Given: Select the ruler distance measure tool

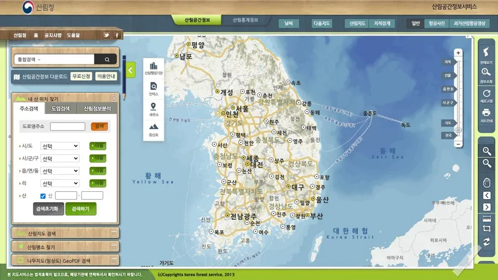Looking at the screenshot, I should (x=487, y=219).
